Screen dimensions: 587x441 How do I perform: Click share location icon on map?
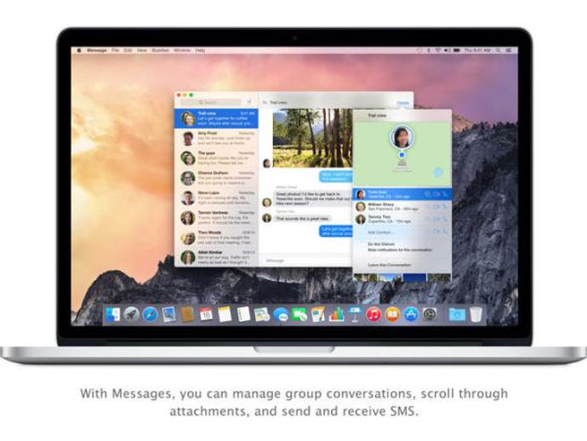[437, 172]
